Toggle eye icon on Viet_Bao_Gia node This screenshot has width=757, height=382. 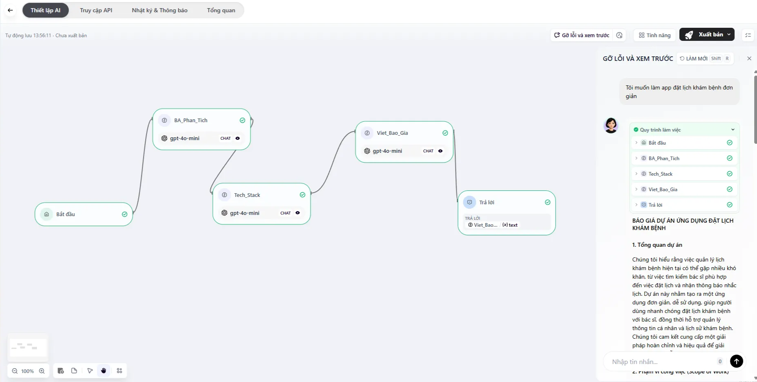click(x=440, y=151)
